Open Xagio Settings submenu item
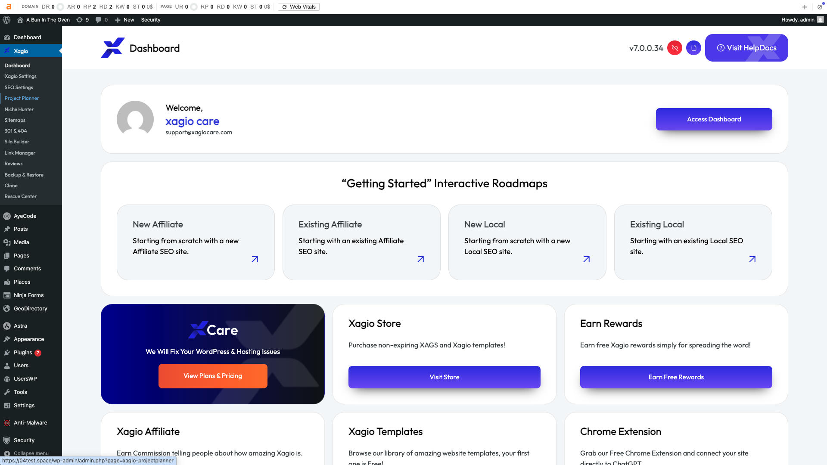827x465 pixels. [x=20, y=76]
